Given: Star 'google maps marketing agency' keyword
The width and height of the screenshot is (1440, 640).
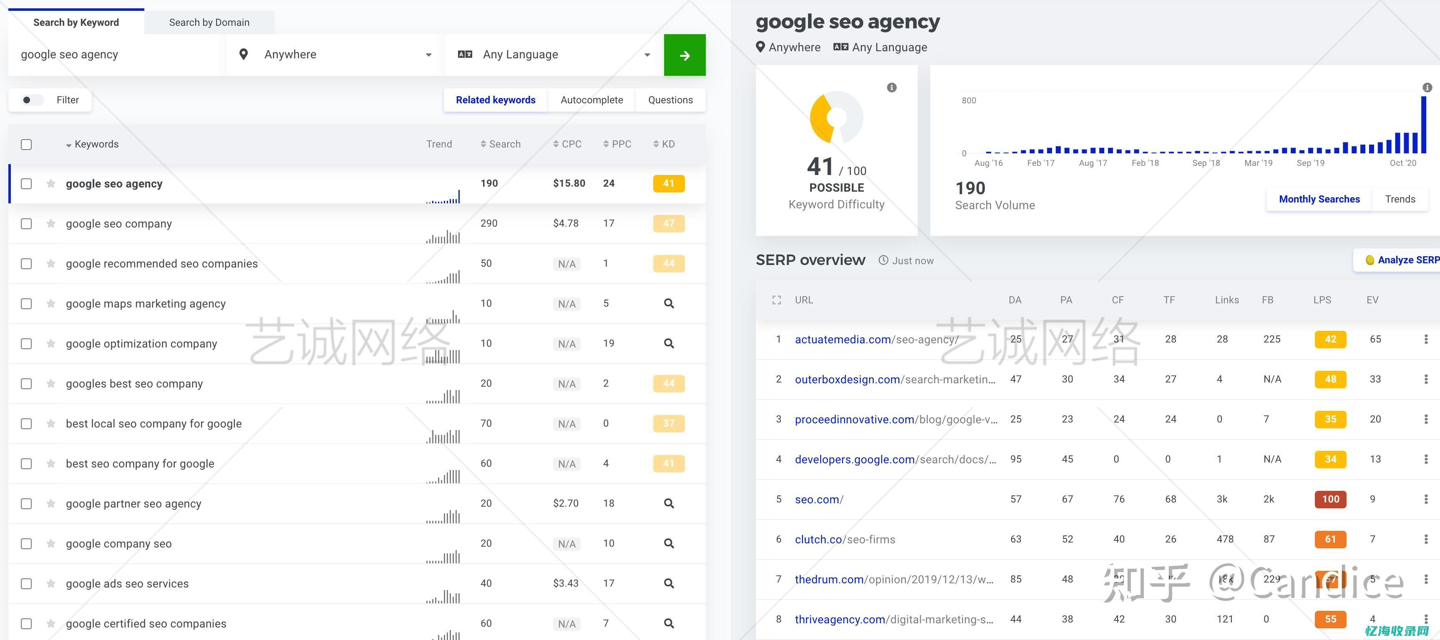Looking at the screenshot, I should [x=51, y=304].
